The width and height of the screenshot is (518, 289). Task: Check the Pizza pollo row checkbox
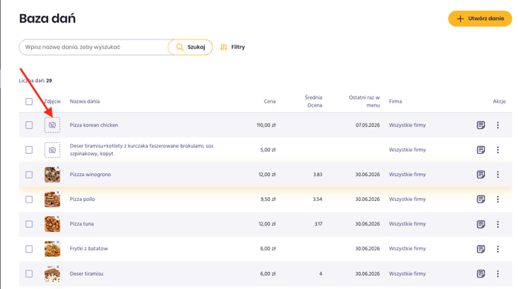click(29, 199)
